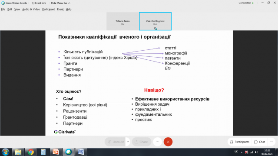Click the Unmute microphone button
Screen dimensions: 278x156
[115, 142]
